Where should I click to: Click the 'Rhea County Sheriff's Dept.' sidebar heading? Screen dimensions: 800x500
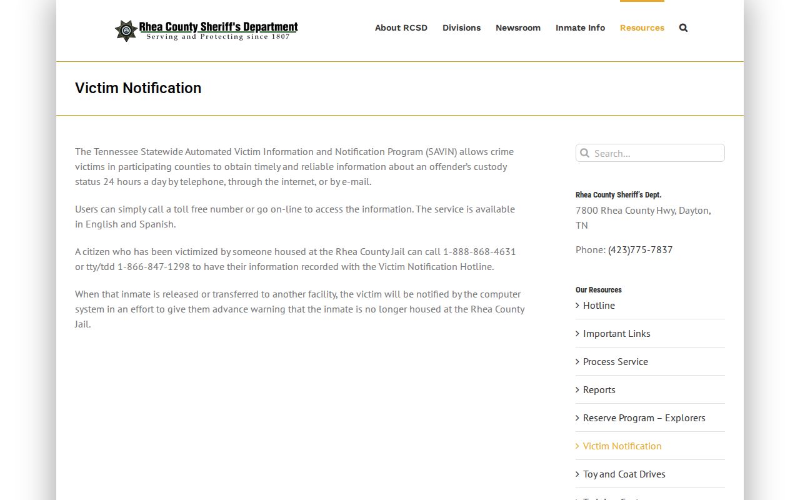(618, 194)
